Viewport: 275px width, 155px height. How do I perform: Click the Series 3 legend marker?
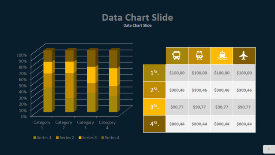coord(80,138)
